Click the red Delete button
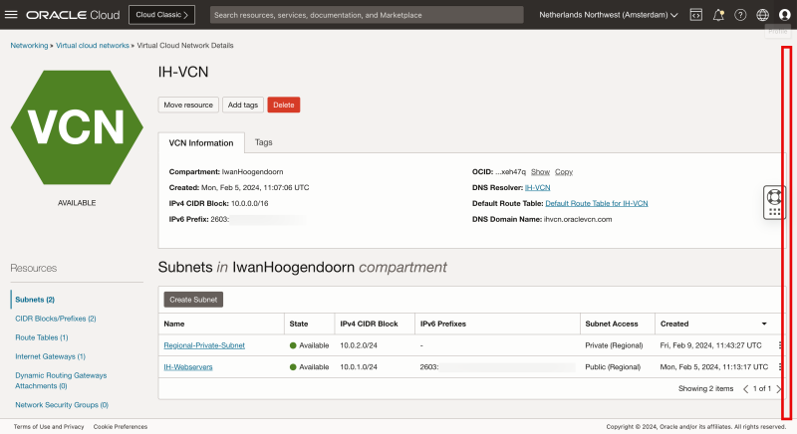Viewport: 797px width, 434px height. 284,105
